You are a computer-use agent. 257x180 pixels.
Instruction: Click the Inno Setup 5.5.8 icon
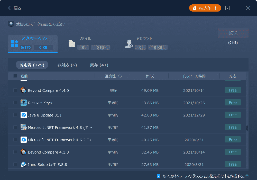[24, 164]
